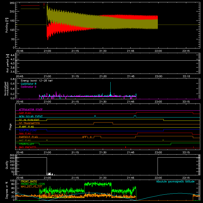This screenshot has width=203, height=203.
Task: Click the orange MAX_DET_VS_TOT legend entry
Action: 31,187
